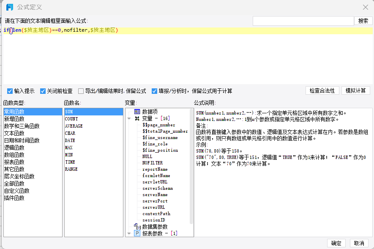Click the app logo in title bar
This screenshot has height=249, width=374.
tap(9, 7)
